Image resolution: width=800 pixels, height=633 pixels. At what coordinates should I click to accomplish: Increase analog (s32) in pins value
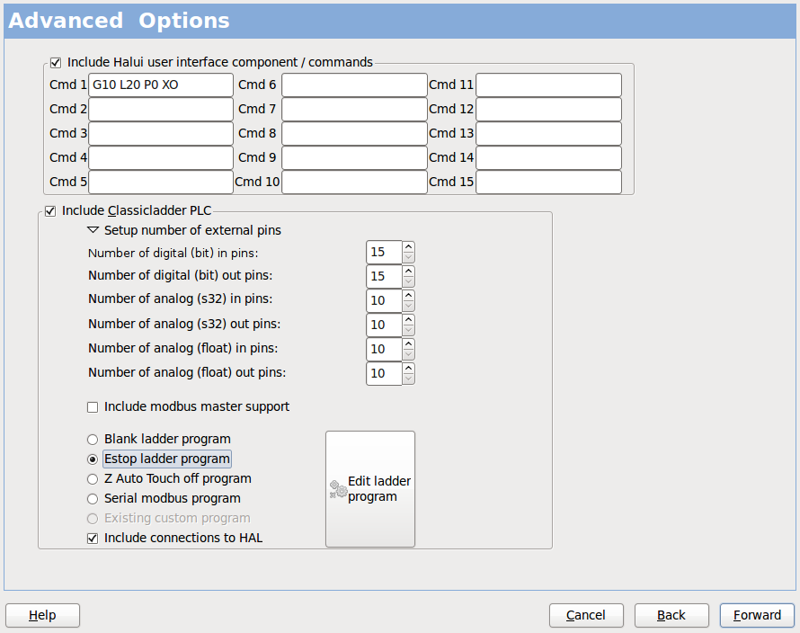pos(409,295)
